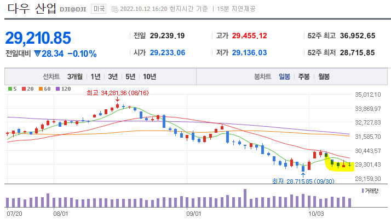The width and height of the screenshot is (391, 224).
Task: Switch line chart to 5년 period
Action: click(130, 76)
